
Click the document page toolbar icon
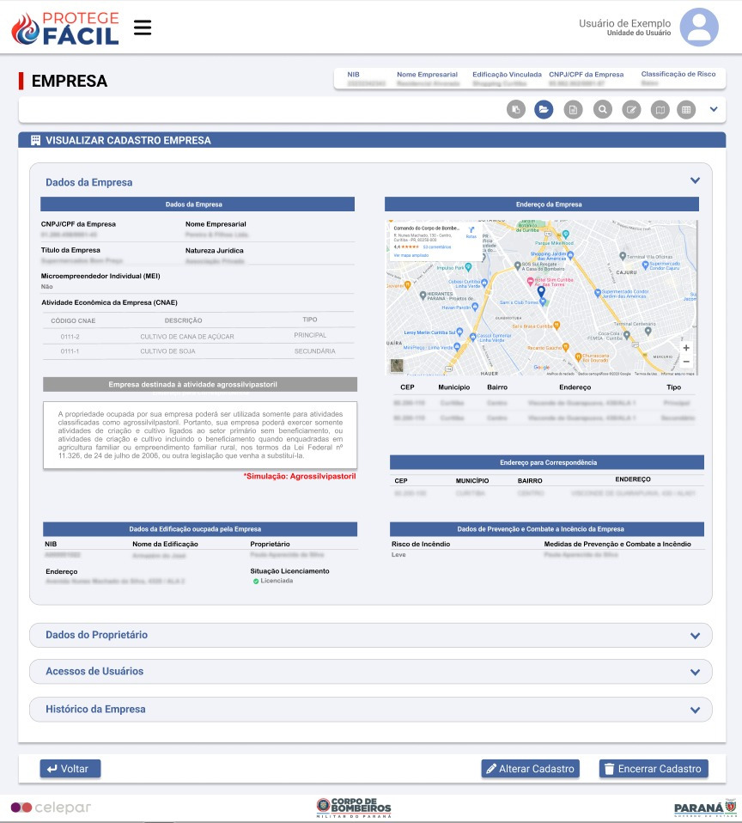coord(573,109)
